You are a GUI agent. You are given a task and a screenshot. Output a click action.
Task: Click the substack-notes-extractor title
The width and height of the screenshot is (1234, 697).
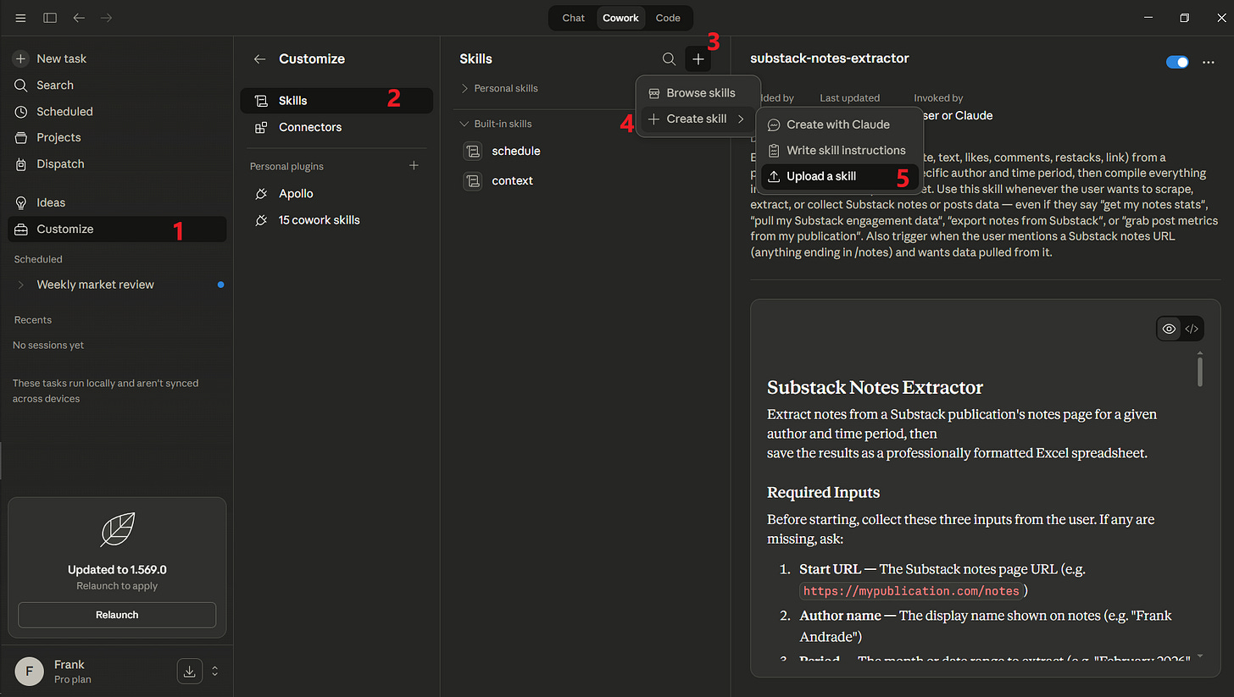(830, 58)
